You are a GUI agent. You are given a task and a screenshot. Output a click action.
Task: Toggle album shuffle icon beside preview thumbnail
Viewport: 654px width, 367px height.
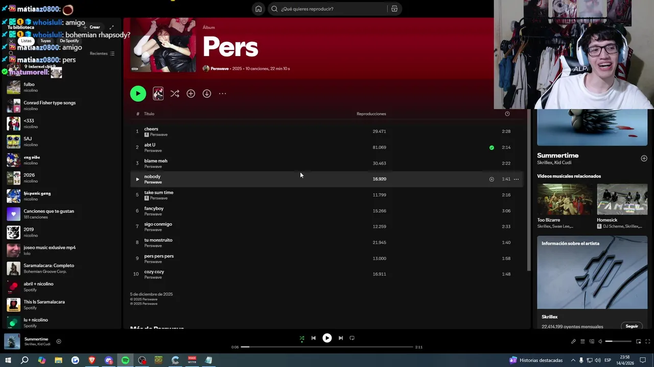(175, 94)
